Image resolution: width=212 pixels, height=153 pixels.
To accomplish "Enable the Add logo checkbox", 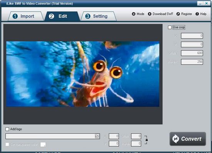I will tap(7, 129).
